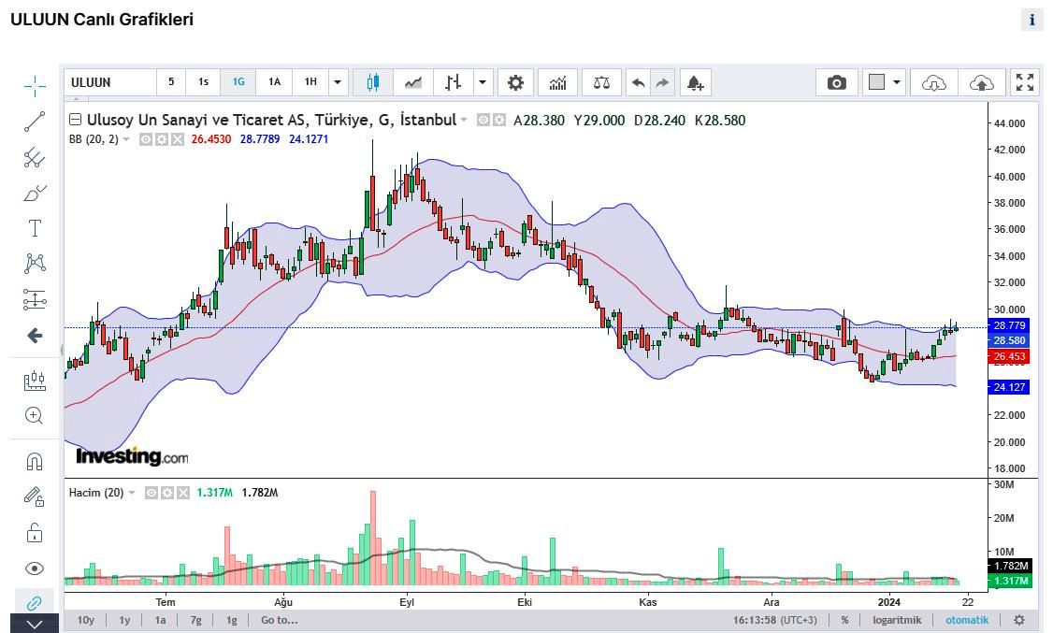
Task: Toggle the magnet mode icon
Action: (35, 462)
